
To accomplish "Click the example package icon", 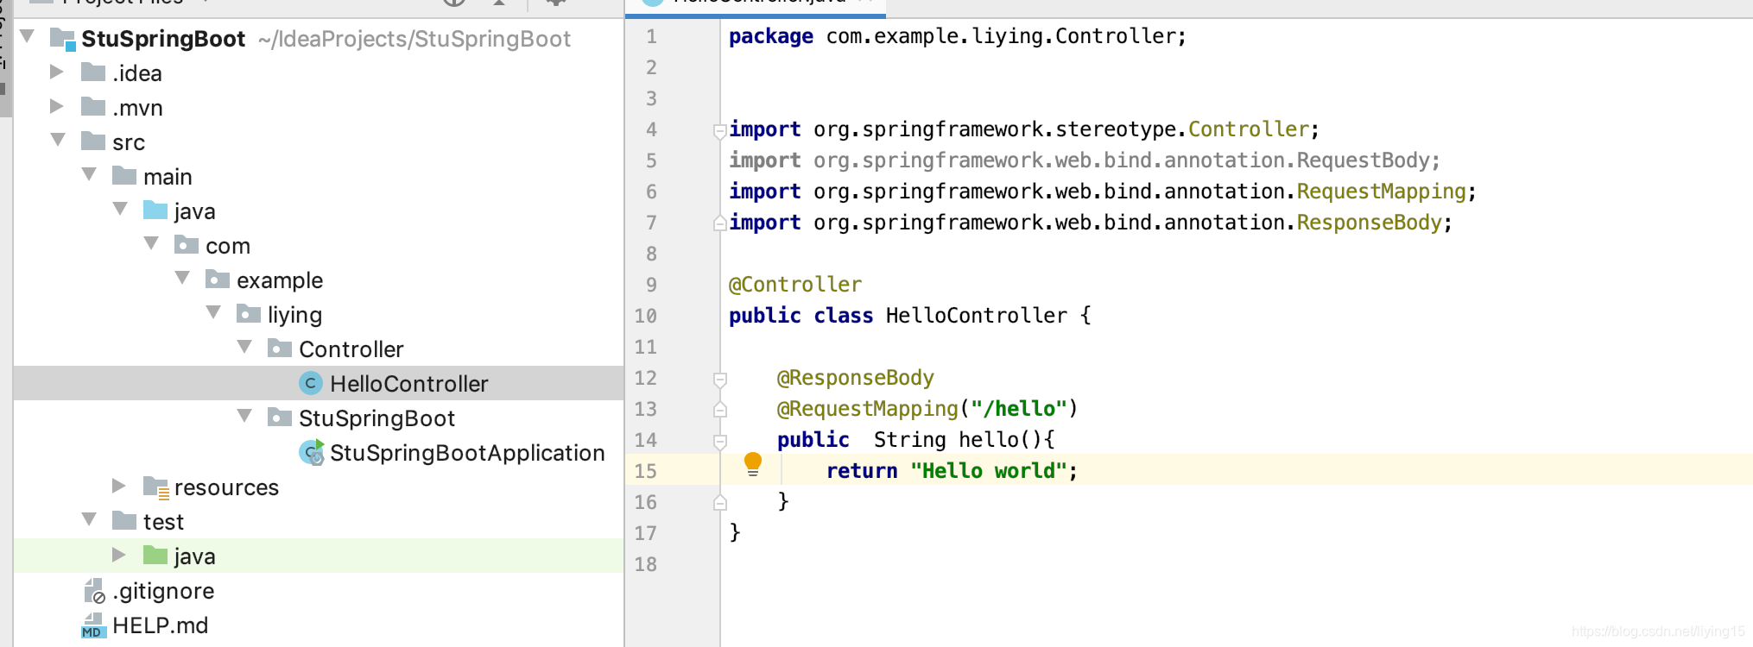I will 218,279.
